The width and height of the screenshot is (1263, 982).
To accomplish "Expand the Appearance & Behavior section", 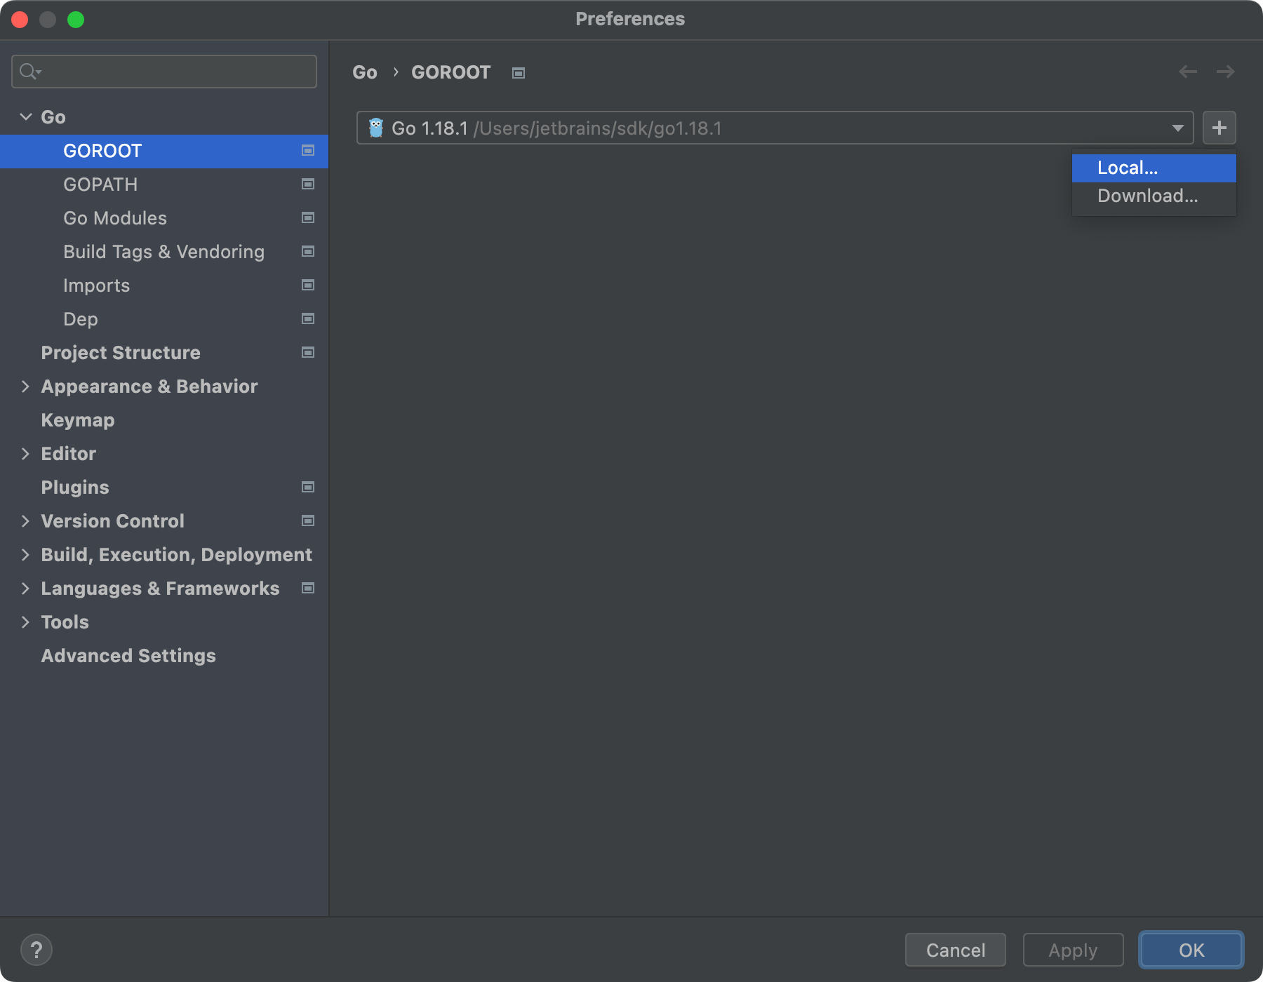I will (26, 386).
